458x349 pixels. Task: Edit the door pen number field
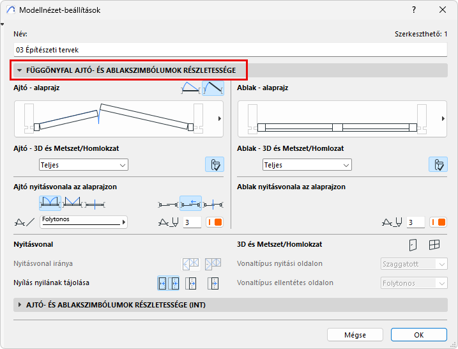(192, 222)
